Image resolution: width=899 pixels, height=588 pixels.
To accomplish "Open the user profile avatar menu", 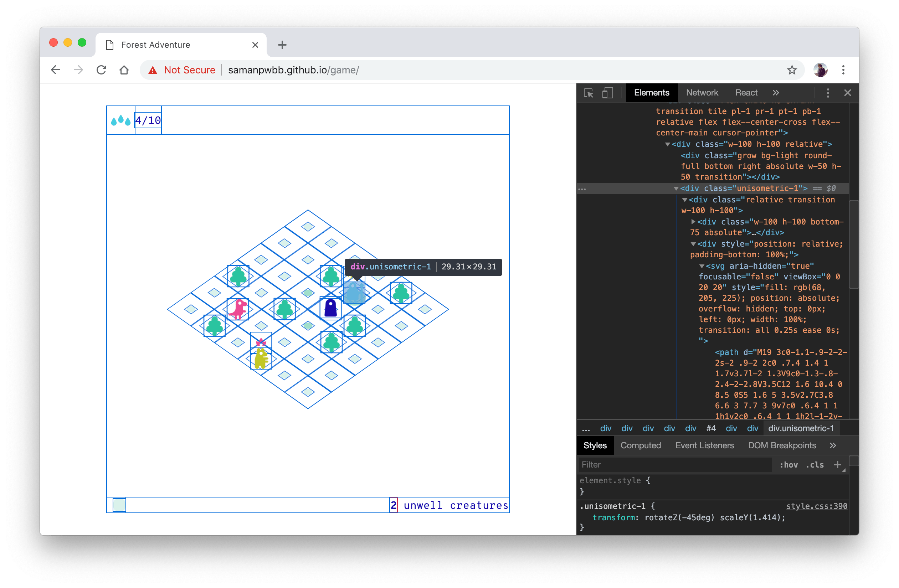I will (820, 70).
